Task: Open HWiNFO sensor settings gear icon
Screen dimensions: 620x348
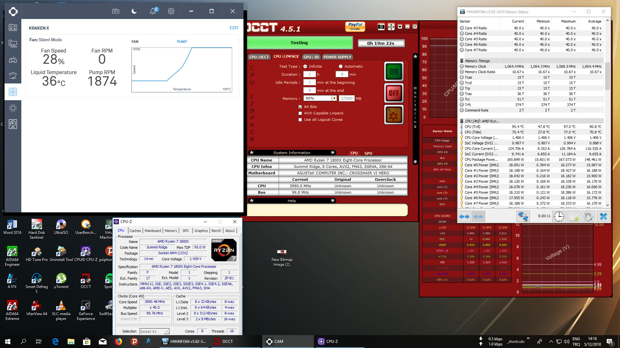Action: pos(588,217)
